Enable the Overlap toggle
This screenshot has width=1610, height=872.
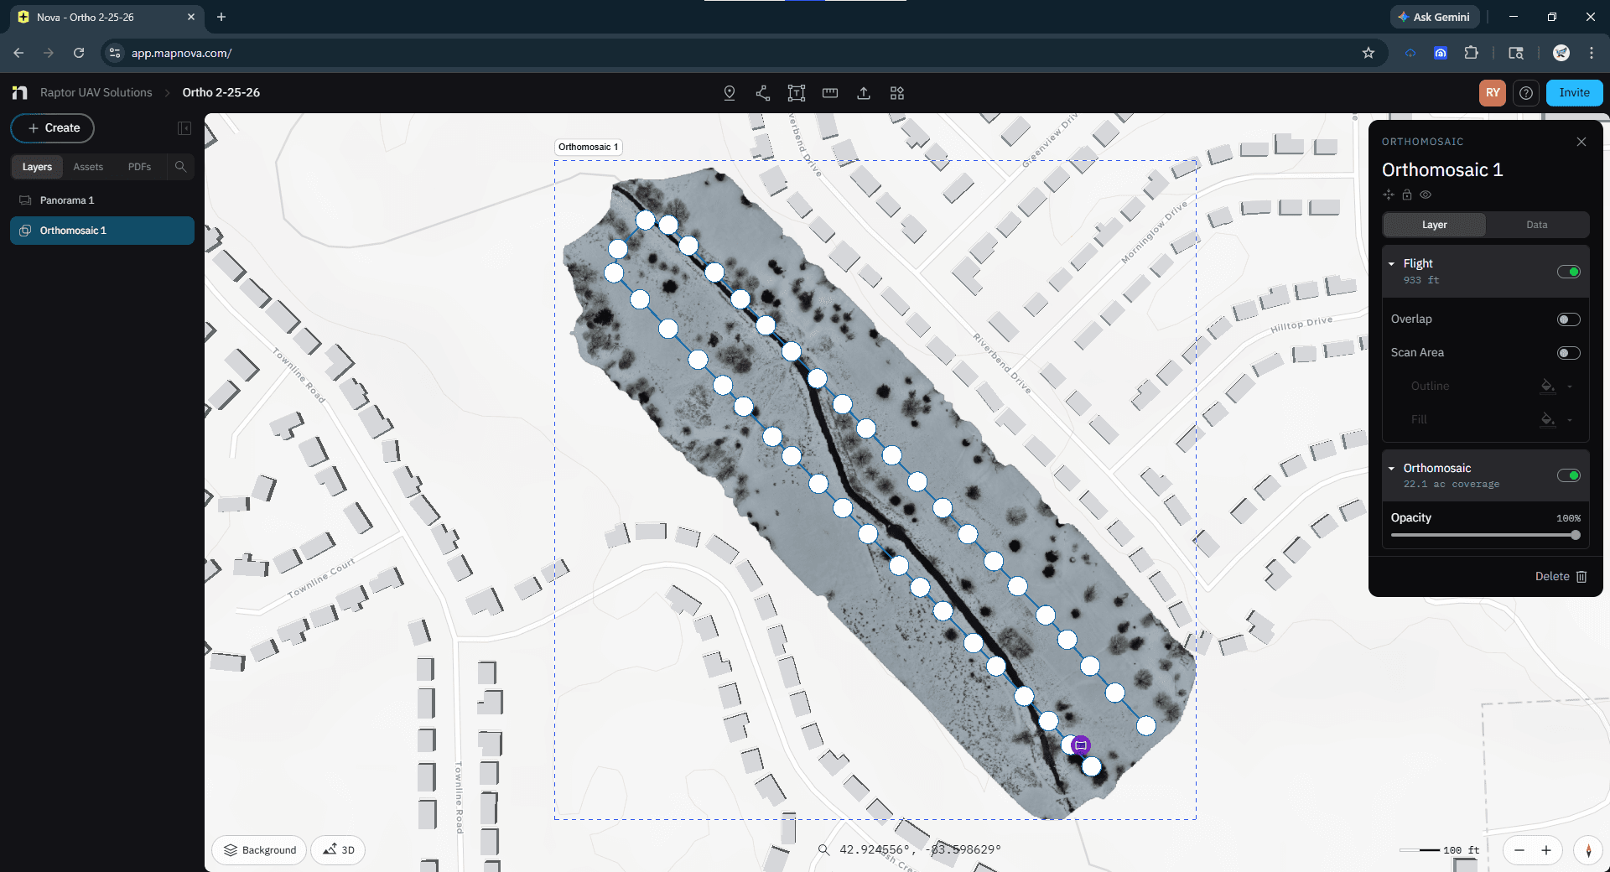tap(1566, 319)
